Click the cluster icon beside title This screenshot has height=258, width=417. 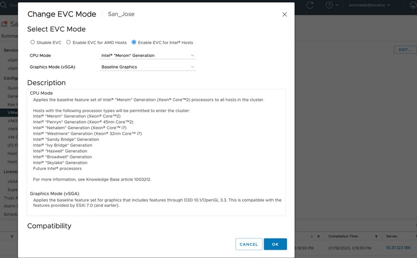pyautogui.click(x=4, y=24)
